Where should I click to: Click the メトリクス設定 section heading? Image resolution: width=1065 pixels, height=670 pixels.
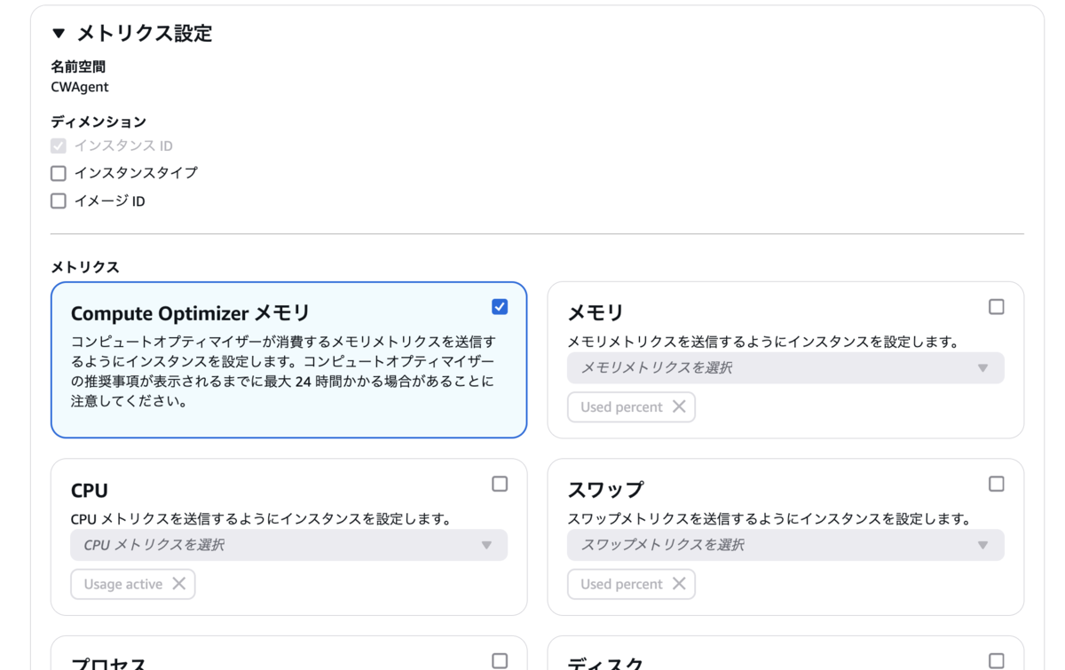click(x=145, y=34)
